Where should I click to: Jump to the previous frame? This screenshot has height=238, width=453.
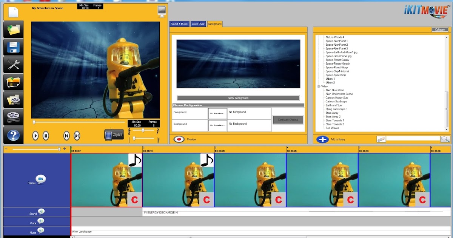click(x=66, y=136)
